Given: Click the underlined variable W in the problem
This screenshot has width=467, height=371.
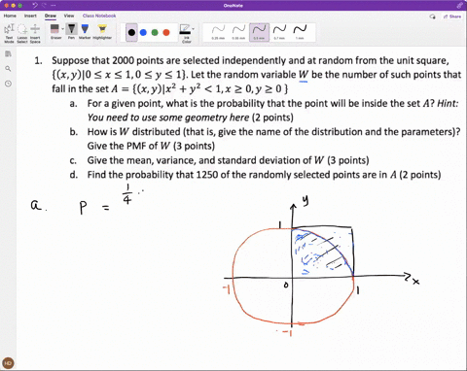Looking at the screenshot, I should pos(304,75).
